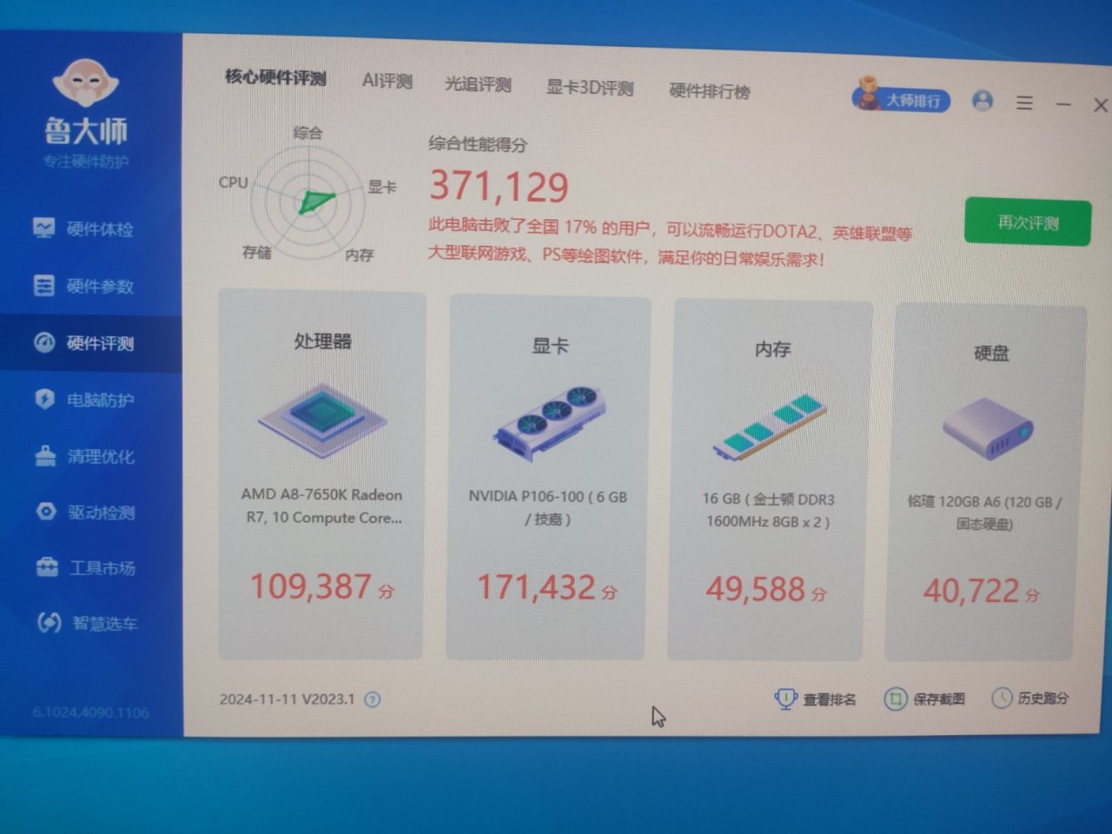
Task: Click the green 再次评测 button
Action: click(1028, 222)
